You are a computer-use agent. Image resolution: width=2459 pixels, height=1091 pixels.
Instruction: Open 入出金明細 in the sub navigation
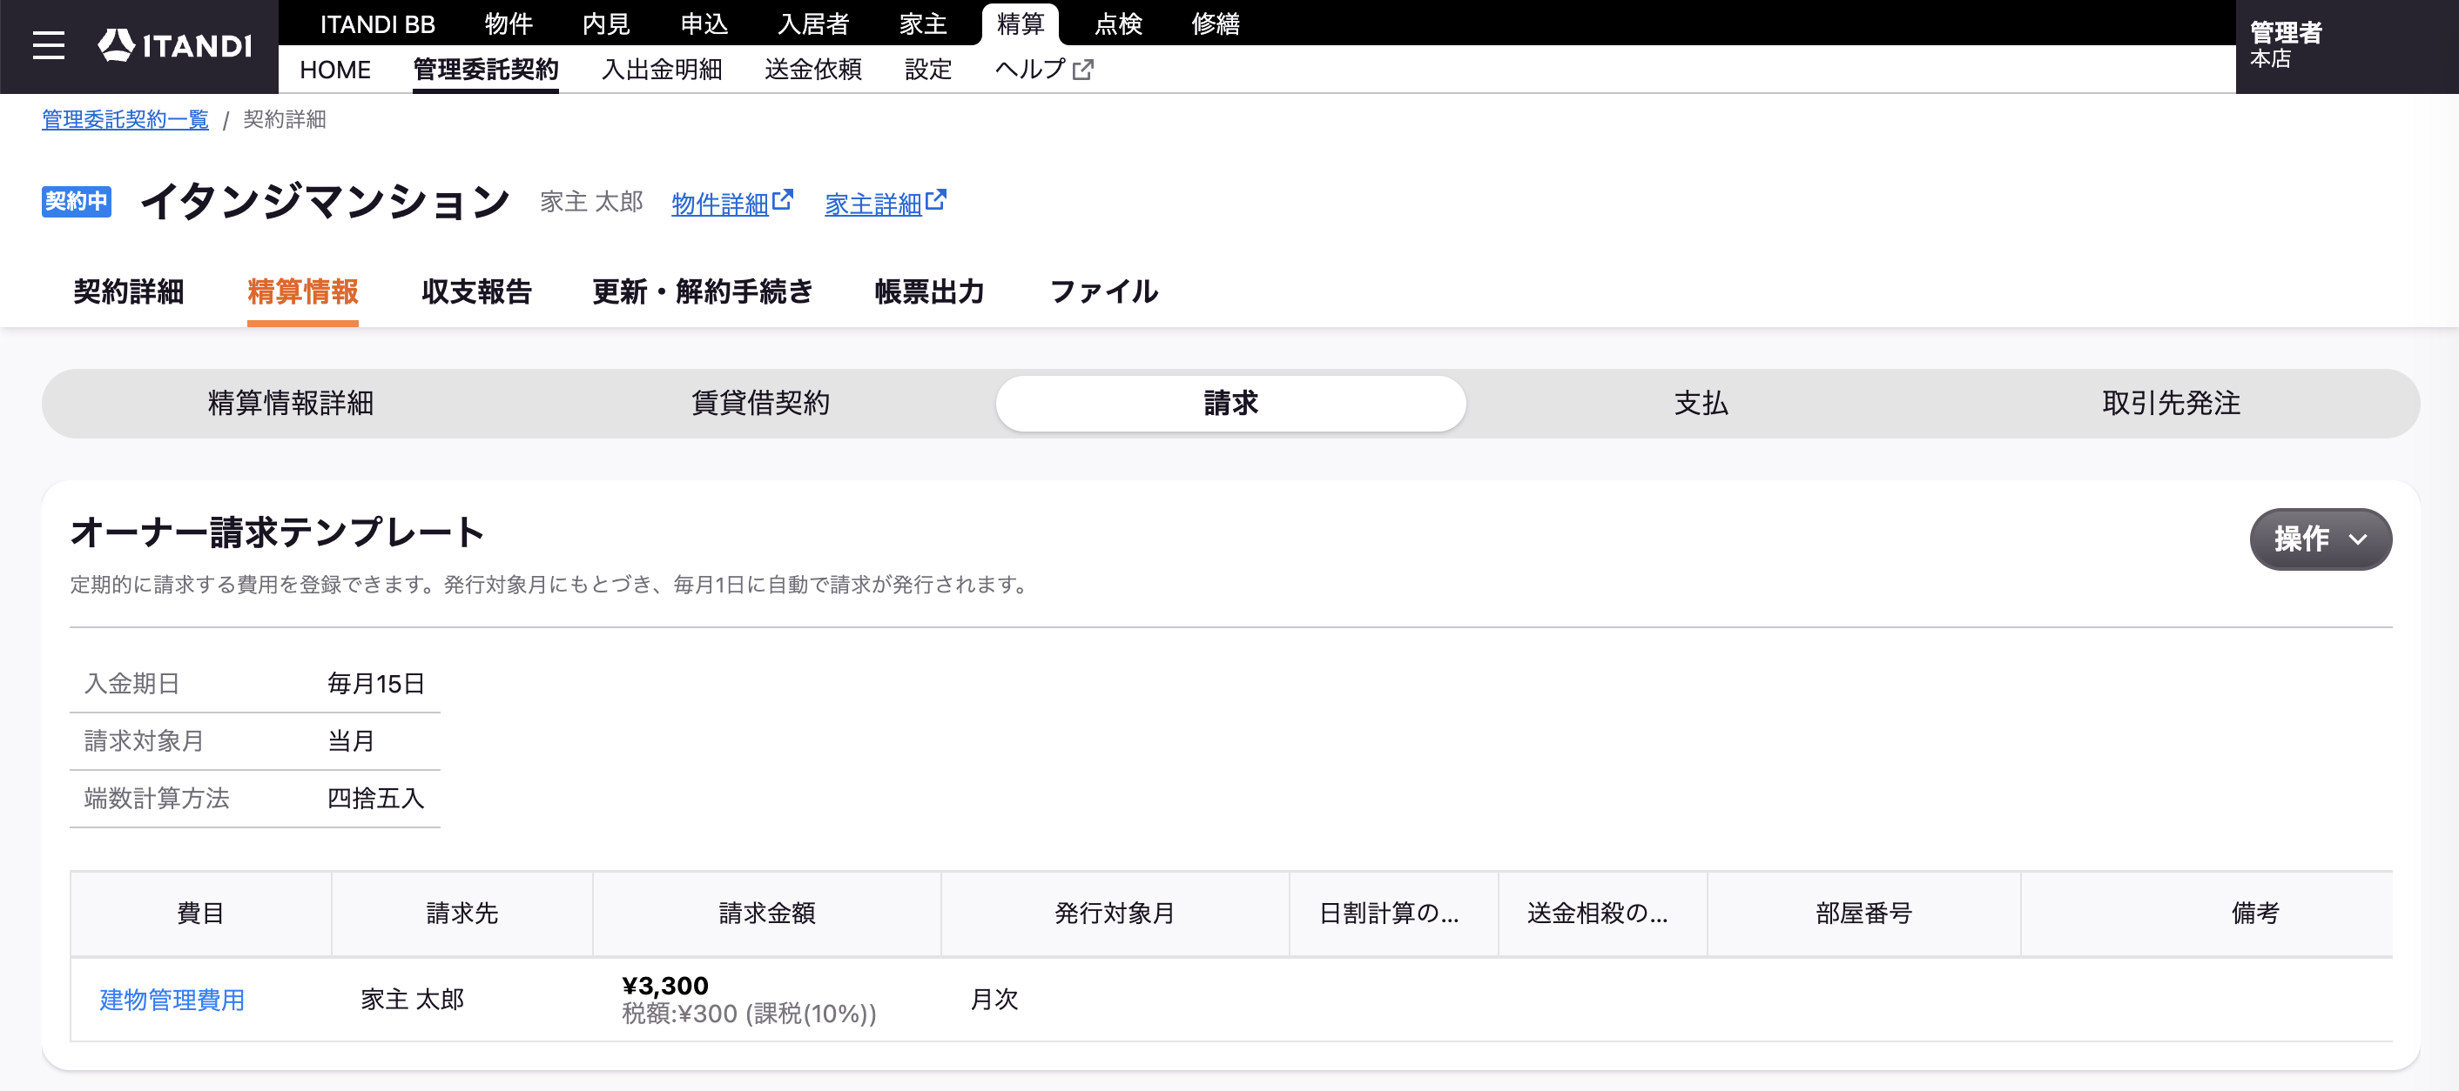pyautogui.click(x=662, y=70)
